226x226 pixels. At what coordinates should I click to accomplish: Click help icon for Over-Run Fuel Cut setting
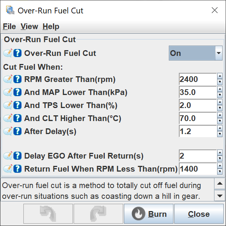pos(18,53)
